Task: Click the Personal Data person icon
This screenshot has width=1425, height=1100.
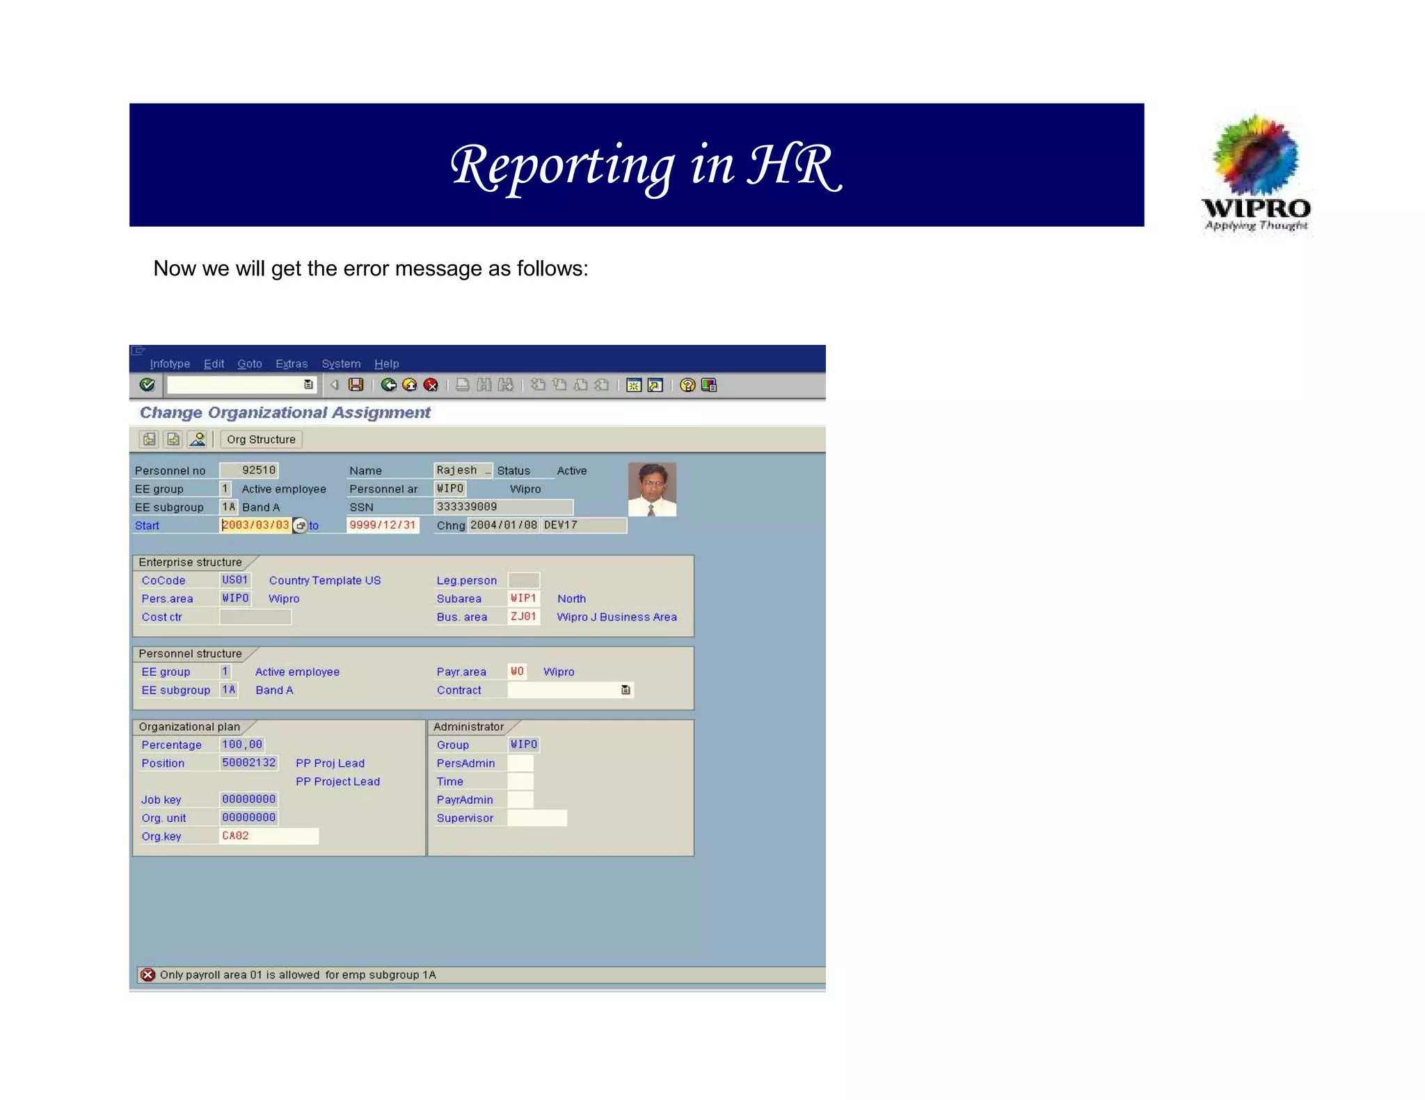Action: tap(198, 439)
